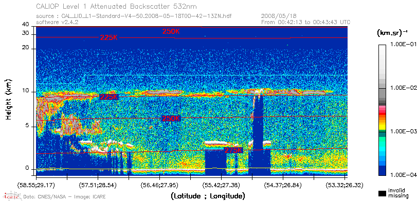Click the coordinate label (58.55;29.17)
The height and width of the screenshot is (201, 417).
point(36,185)
